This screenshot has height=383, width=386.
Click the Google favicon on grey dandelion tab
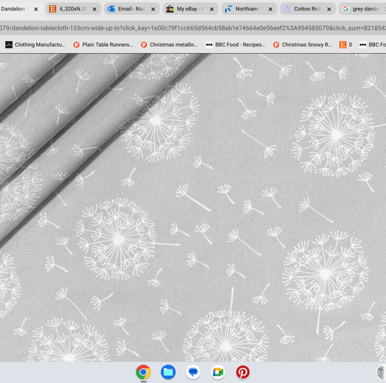pos(346,9)
